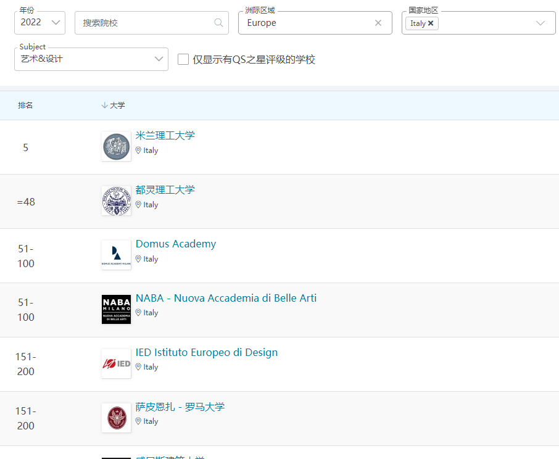Remove the Italy country tag

[x=431, y=23]
